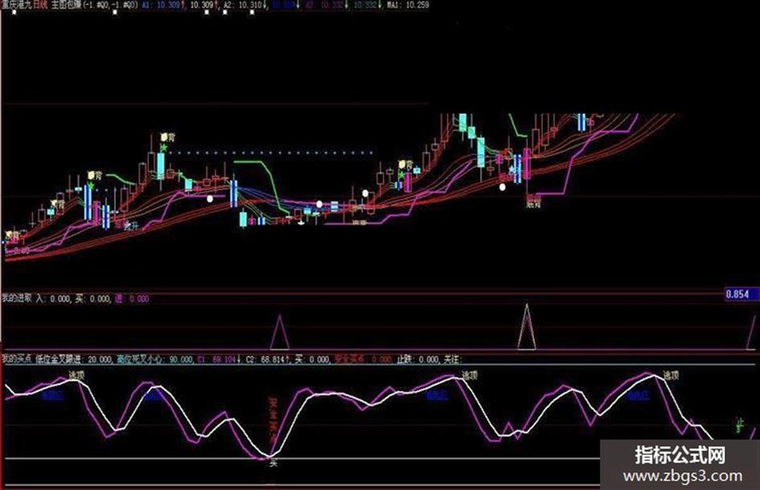Click the middle 逃顶 signal label

469,374
